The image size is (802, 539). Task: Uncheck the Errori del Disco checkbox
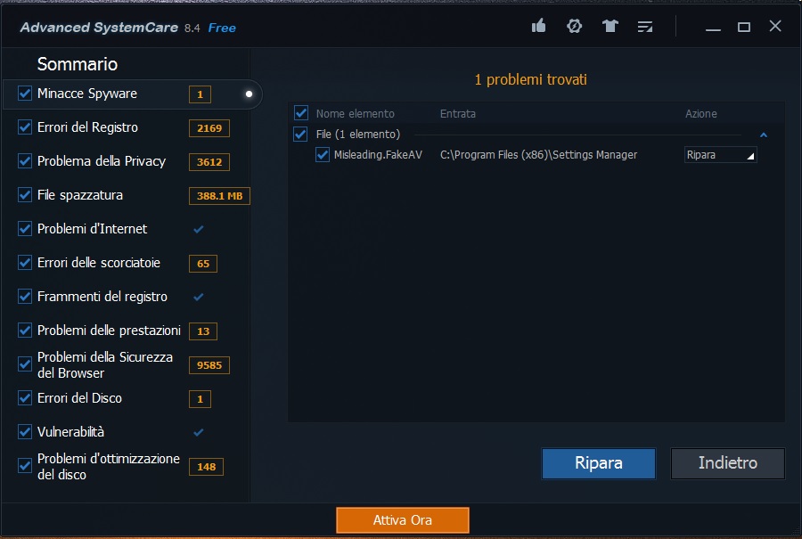click(x=25, y=398)
